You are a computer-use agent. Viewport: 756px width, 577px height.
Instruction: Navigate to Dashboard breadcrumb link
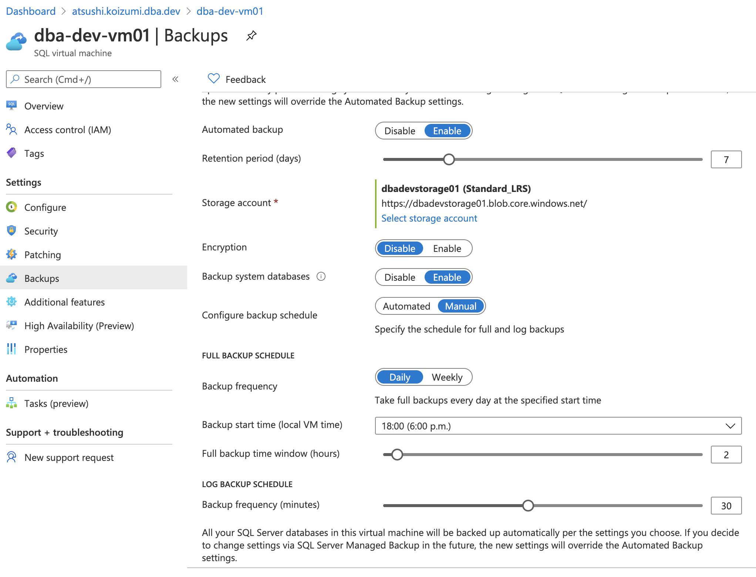[31, 11]
